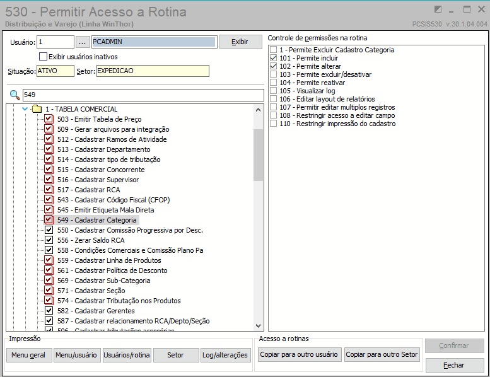Select 515 - Cadastrar Concorrente
This screenshot has width=490, height=377.
pyautogui.click(x=101, y=170)
